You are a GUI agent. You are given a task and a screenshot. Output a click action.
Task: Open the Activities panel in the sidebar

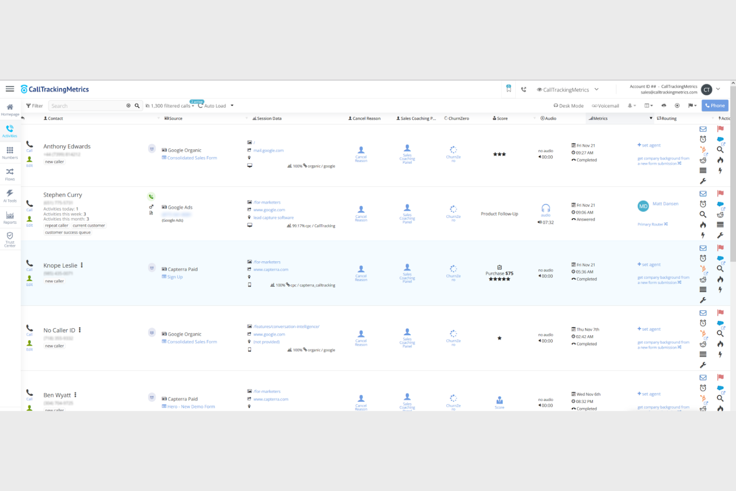point(9,131)
